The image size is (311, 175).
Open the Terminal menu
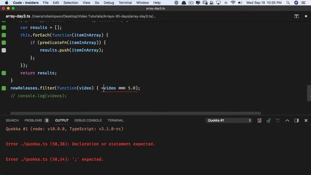pyautogui.click(x=125, y=2)
